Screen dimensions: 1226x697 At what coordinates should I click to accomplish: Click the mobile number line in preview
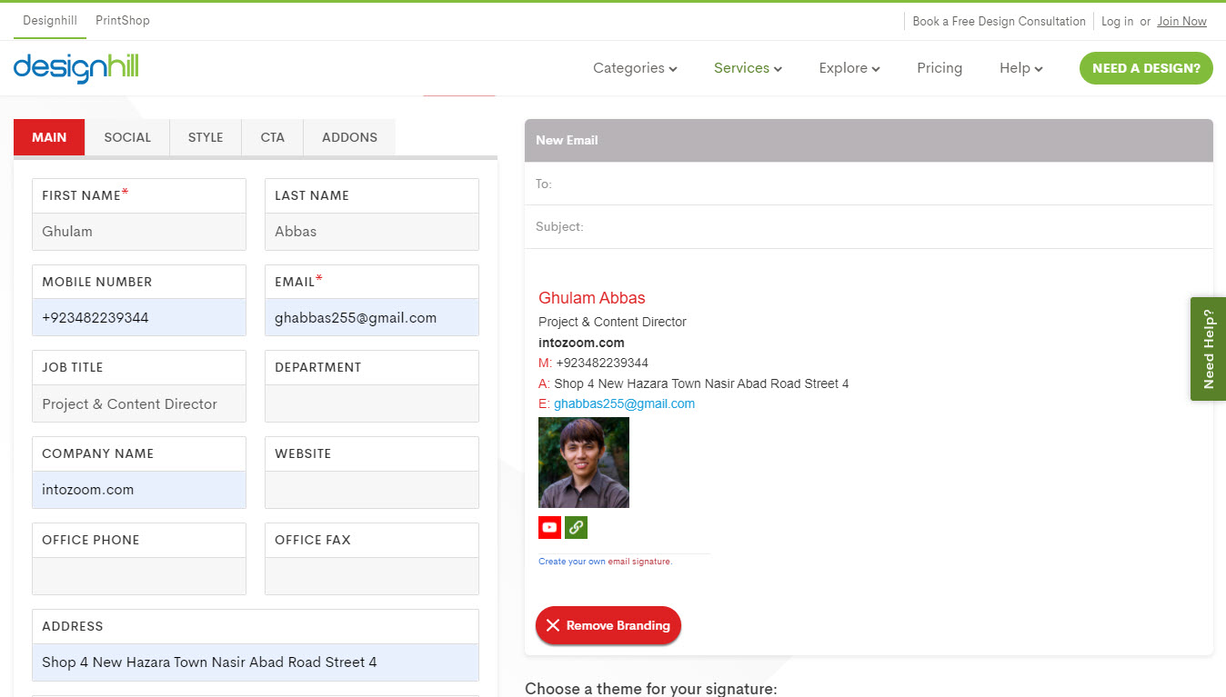pos(593,363)
